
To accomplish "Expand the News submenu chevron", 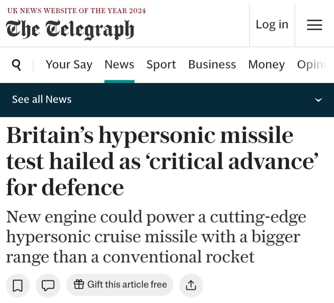I will pos(318,100).
